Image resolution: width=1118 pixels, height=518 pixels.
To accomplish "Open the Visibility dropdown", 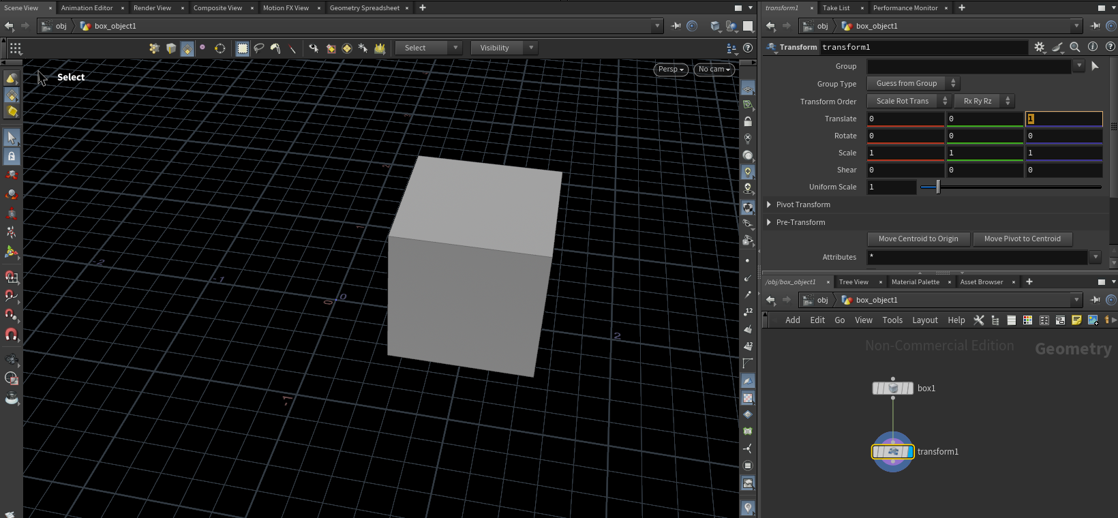I will pos(504,48).
